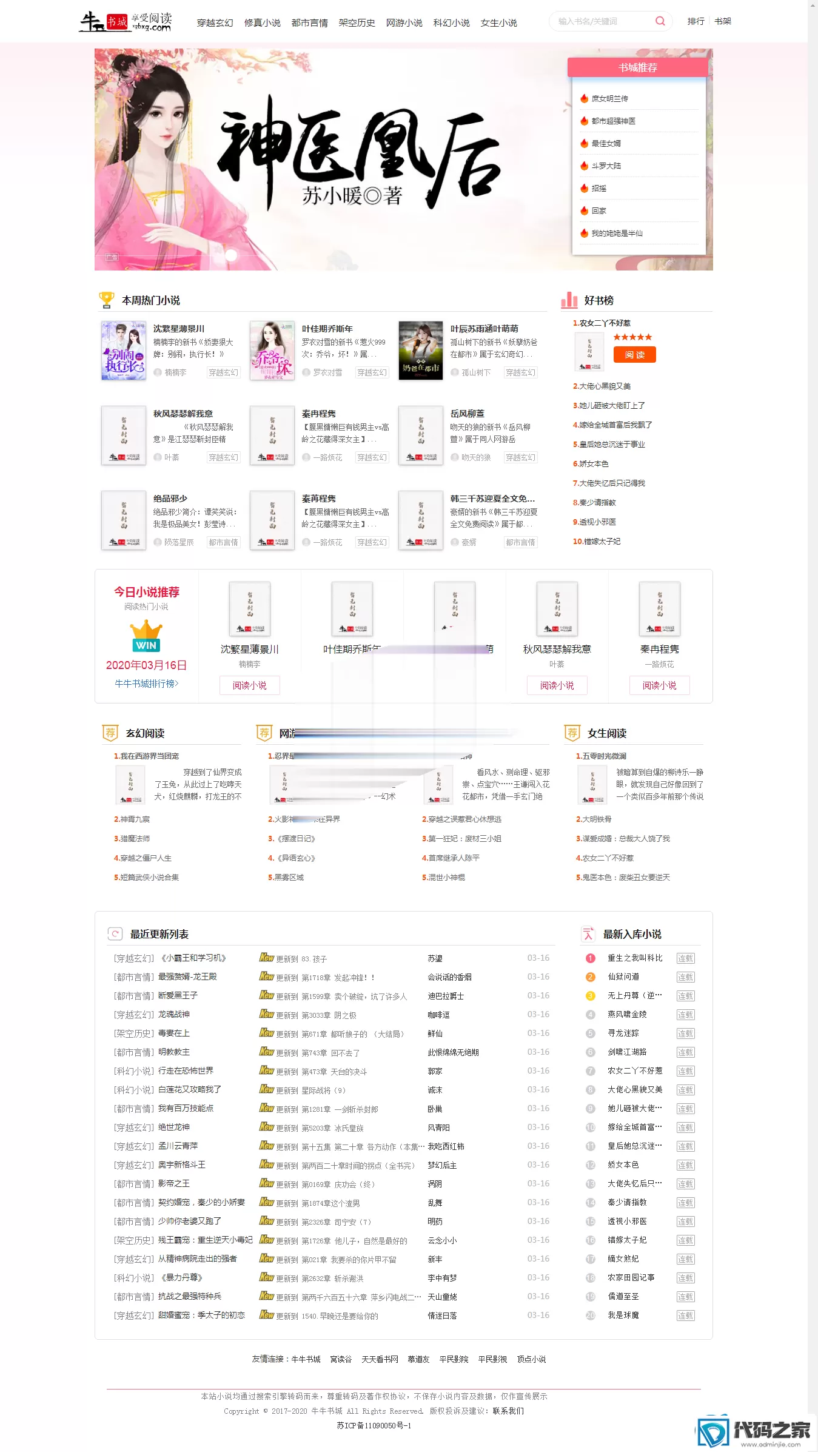Open 最佳女婿 in 书城推荐
The image size is (818, 1452).
pos(606,143)
